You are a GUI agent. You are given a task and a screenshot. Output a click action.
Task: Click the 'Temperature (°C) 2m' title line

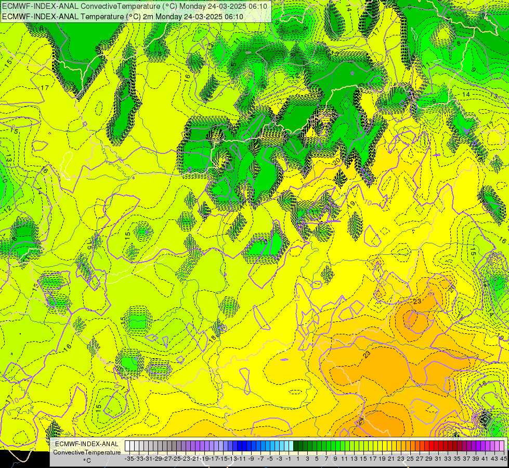[123, 17]
